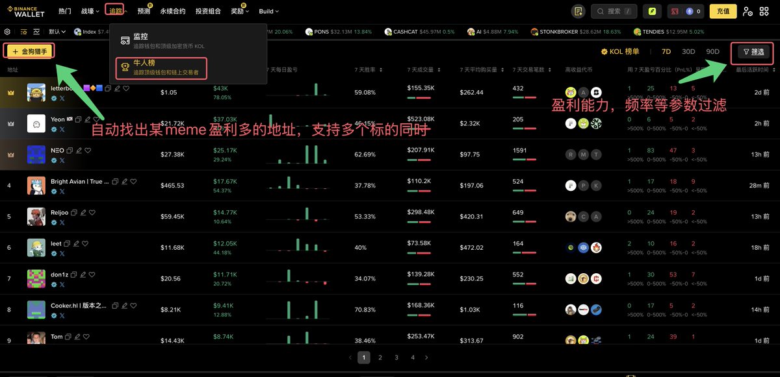This screenshot has width=780, height=377.
Task: Open leet's avatar thumbnail
Action: click(36, 247)
